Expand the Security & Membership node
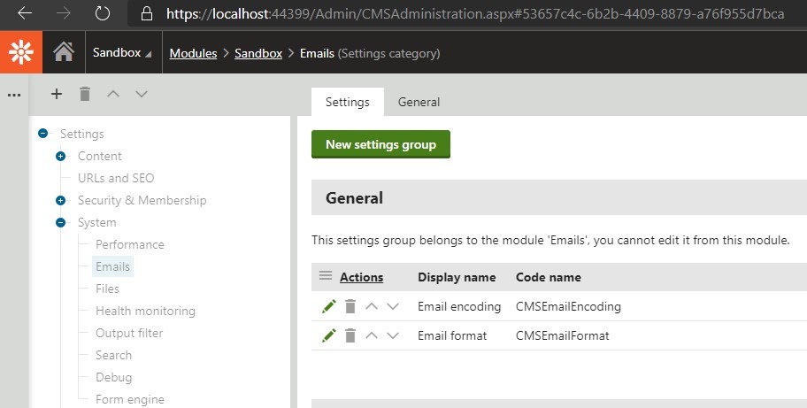The image size is (807, 408). (x=61, y=200)
